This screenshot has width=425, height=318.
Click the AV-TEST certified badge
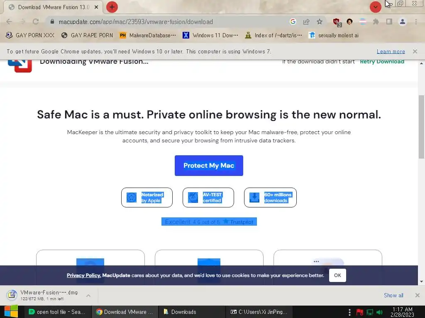click(208, 198)
